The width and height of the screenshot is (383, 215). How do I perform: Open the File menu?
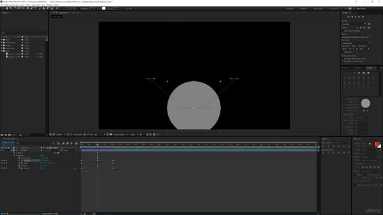click(2, 5)
